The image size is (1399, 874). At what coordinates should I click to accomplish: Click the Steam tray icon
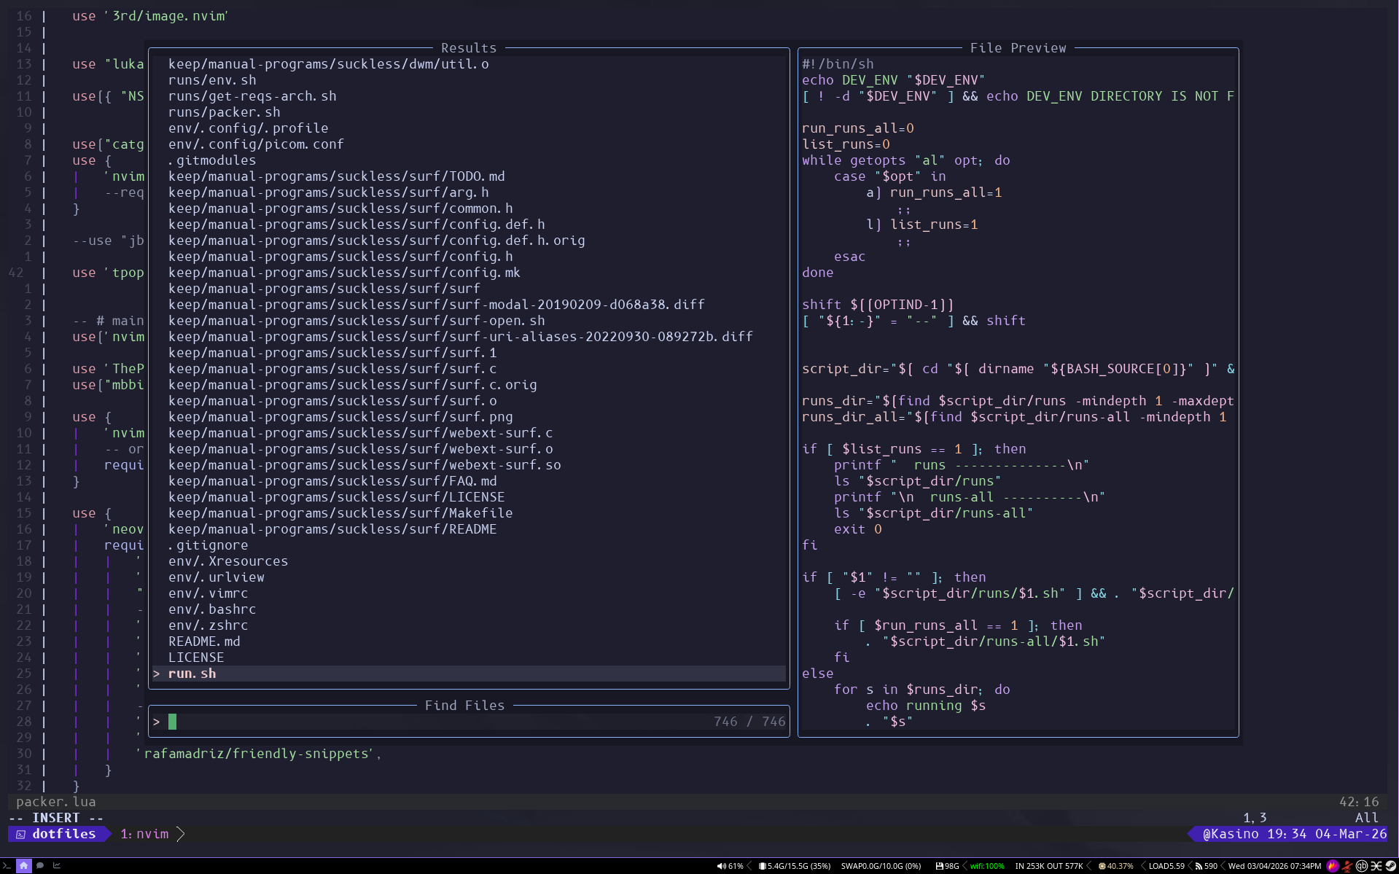(x=1390, y=866)
